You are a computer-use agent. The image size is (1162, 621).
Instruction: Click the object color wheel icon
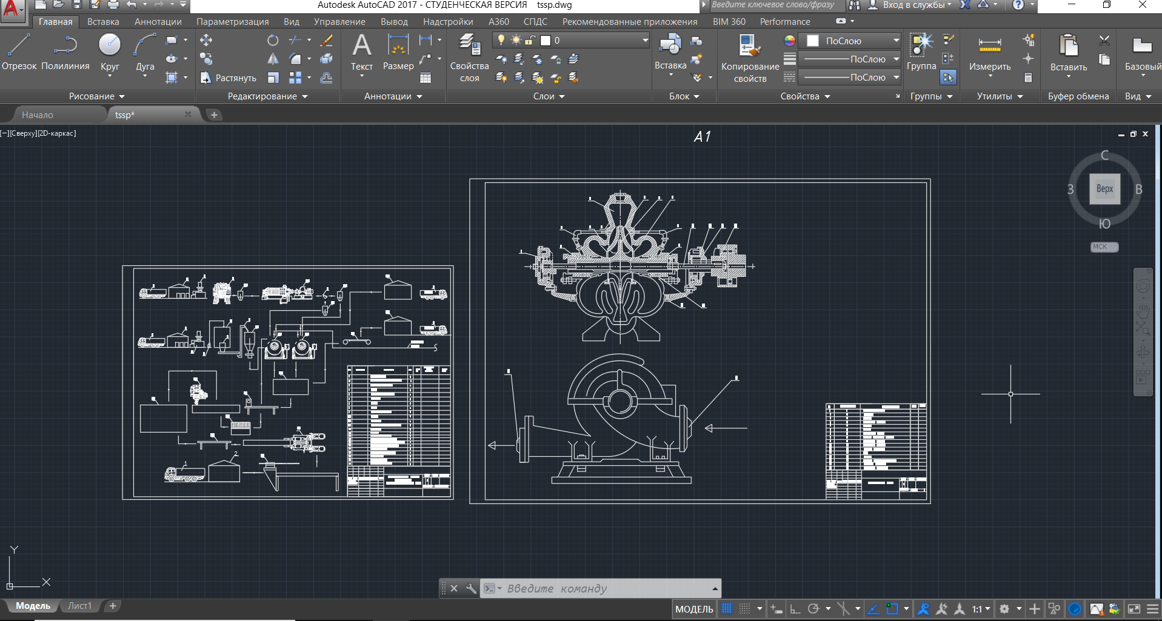(x=789, y=41)
